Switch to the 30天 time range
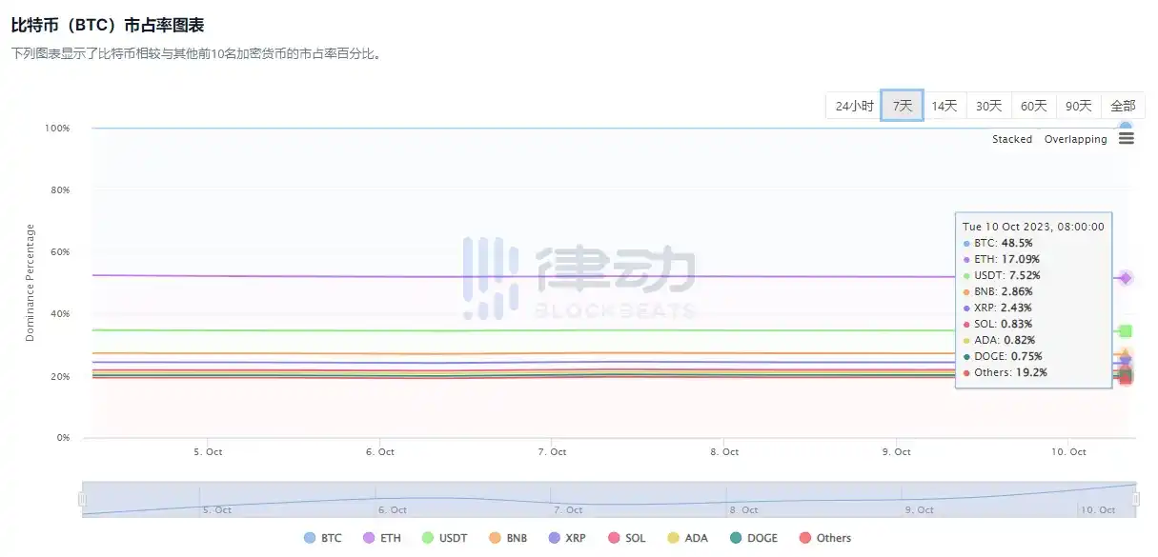This screenshot has height=557, width=1158. point(989,106)
